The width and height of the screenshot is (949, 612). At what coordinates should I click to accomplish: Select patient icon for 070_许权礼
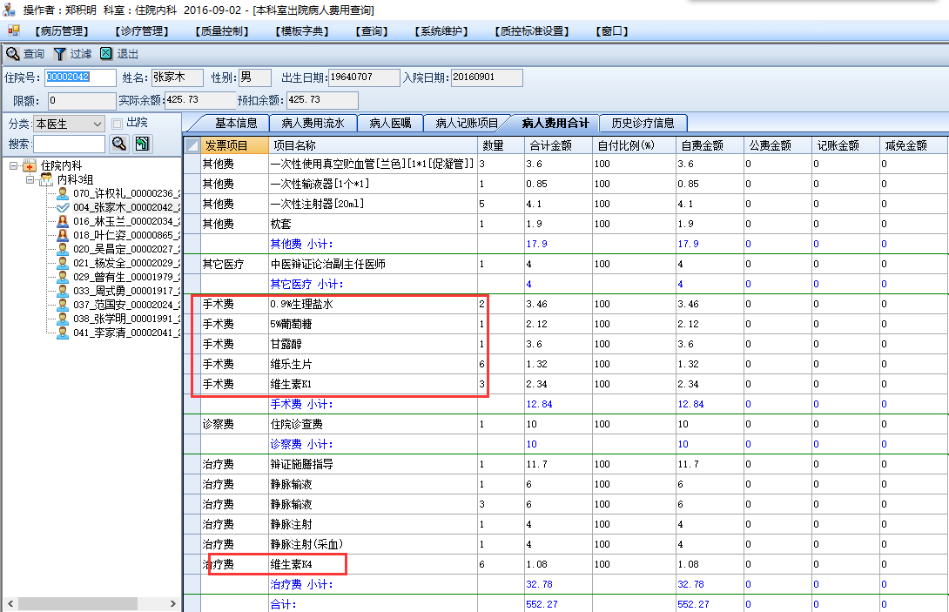(63, 193)
